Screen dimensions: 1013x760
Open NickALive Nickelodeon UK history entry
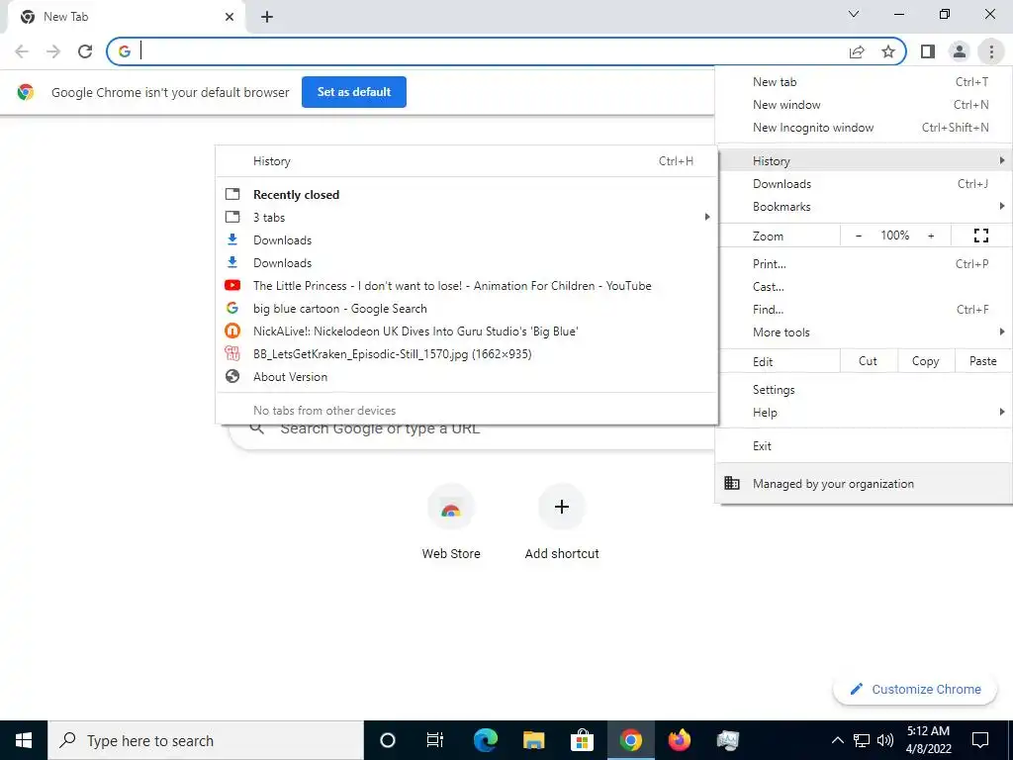[467, 332]
